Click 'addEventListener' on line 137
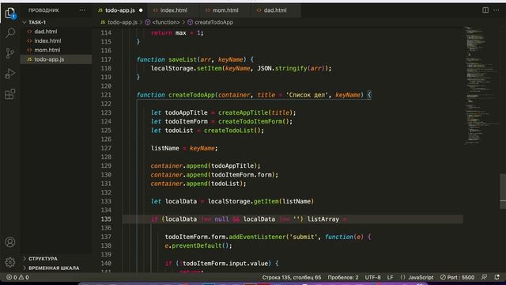Viewport: 506px width, 285px height. point(257,237)
